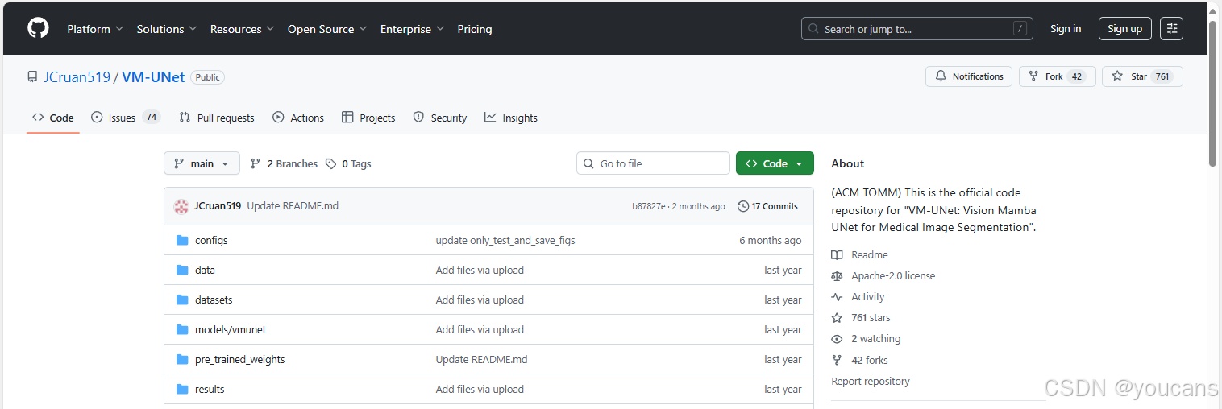Open the pre_trained_weights folder
This screenshot has width=1222, height=409.
pos(240,359)
